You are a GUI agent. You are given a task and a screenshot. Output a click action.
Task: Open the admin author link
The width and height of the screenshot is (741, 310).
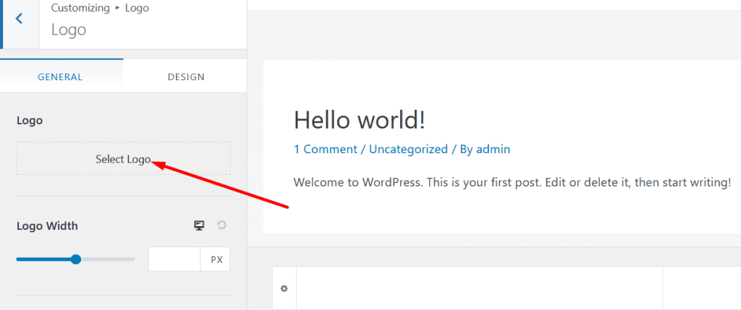[x=493, y=149]
